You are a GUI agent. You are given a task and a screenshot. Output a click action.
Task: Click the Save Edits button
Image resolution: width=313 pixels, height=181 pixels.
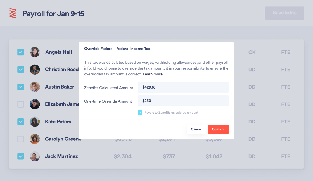click(x=285, y=13)
